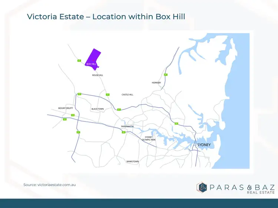Select the Hornsby label on the map
Screen dimensions: 278x208
click(x=156, y=83)
